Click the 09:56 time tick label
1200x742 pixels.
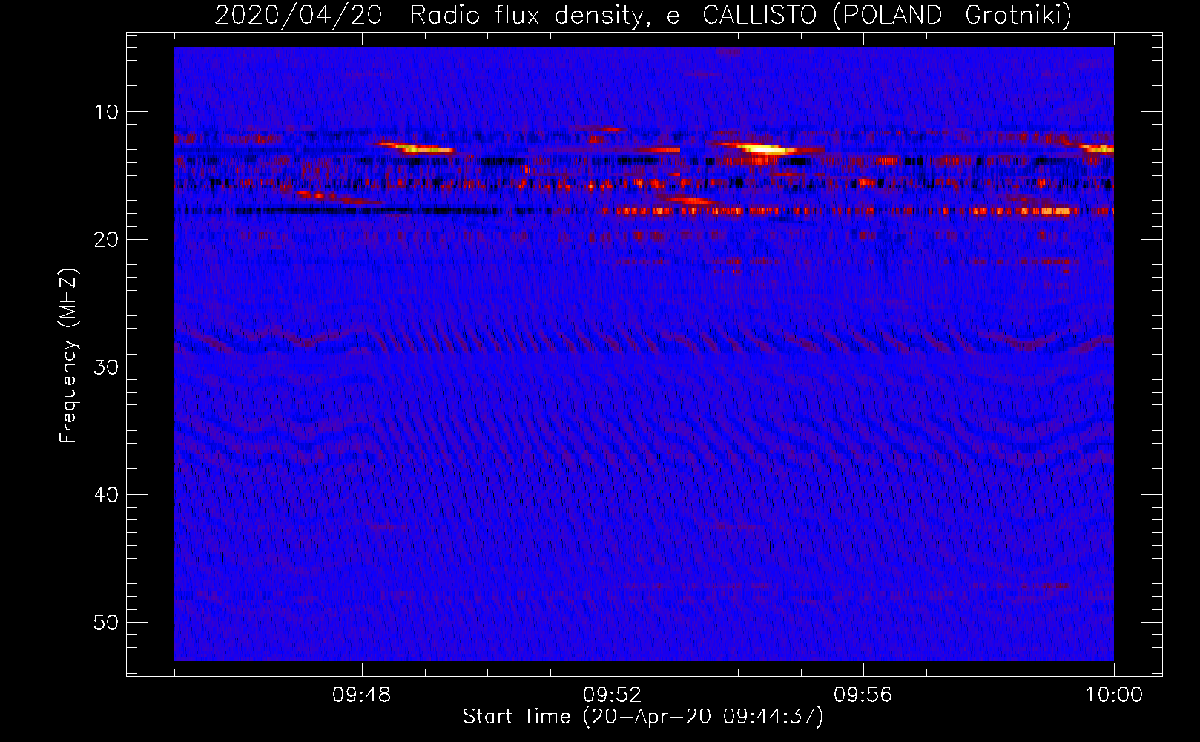click(863, 695)
